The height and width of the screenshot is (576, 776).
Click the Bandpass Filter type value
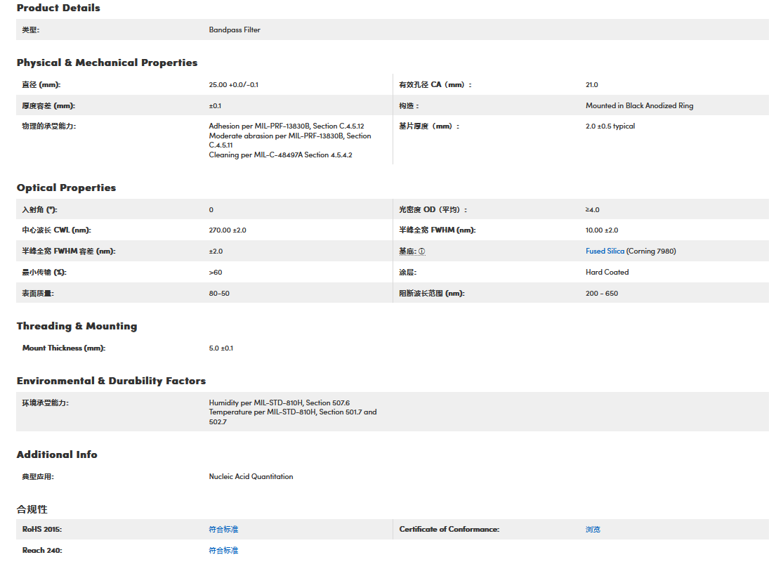[x=235, y=30]
